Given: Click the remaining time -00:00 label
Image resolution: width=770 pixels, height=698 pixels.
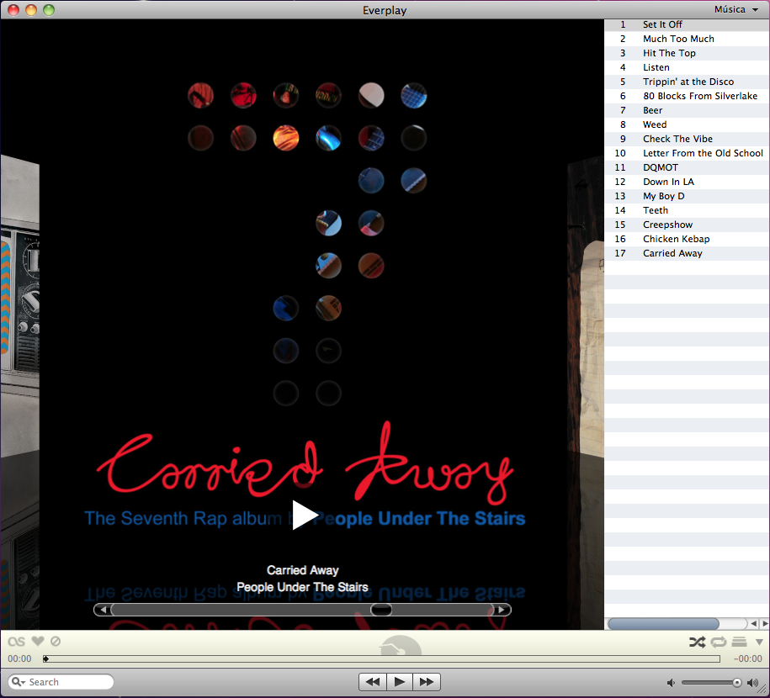Looking at the screenshot, I should click(748, 658).
